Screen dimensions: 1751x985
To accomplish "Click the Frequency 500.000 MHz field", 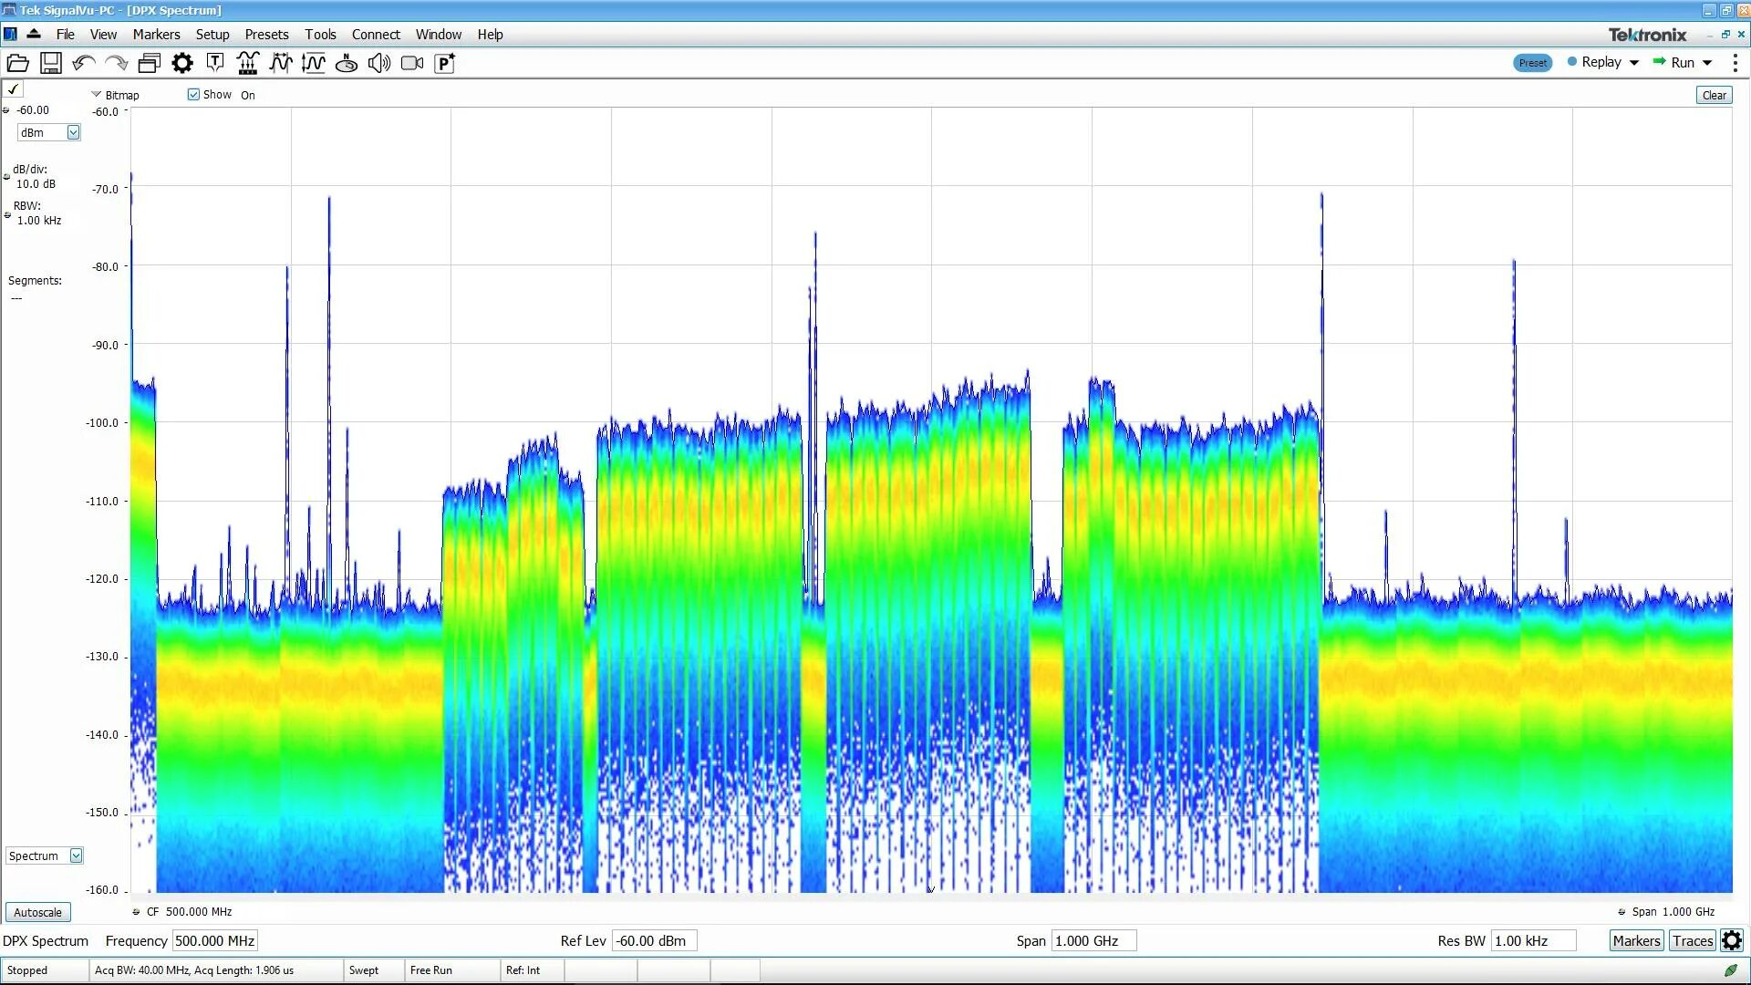I will click(215, 941).
